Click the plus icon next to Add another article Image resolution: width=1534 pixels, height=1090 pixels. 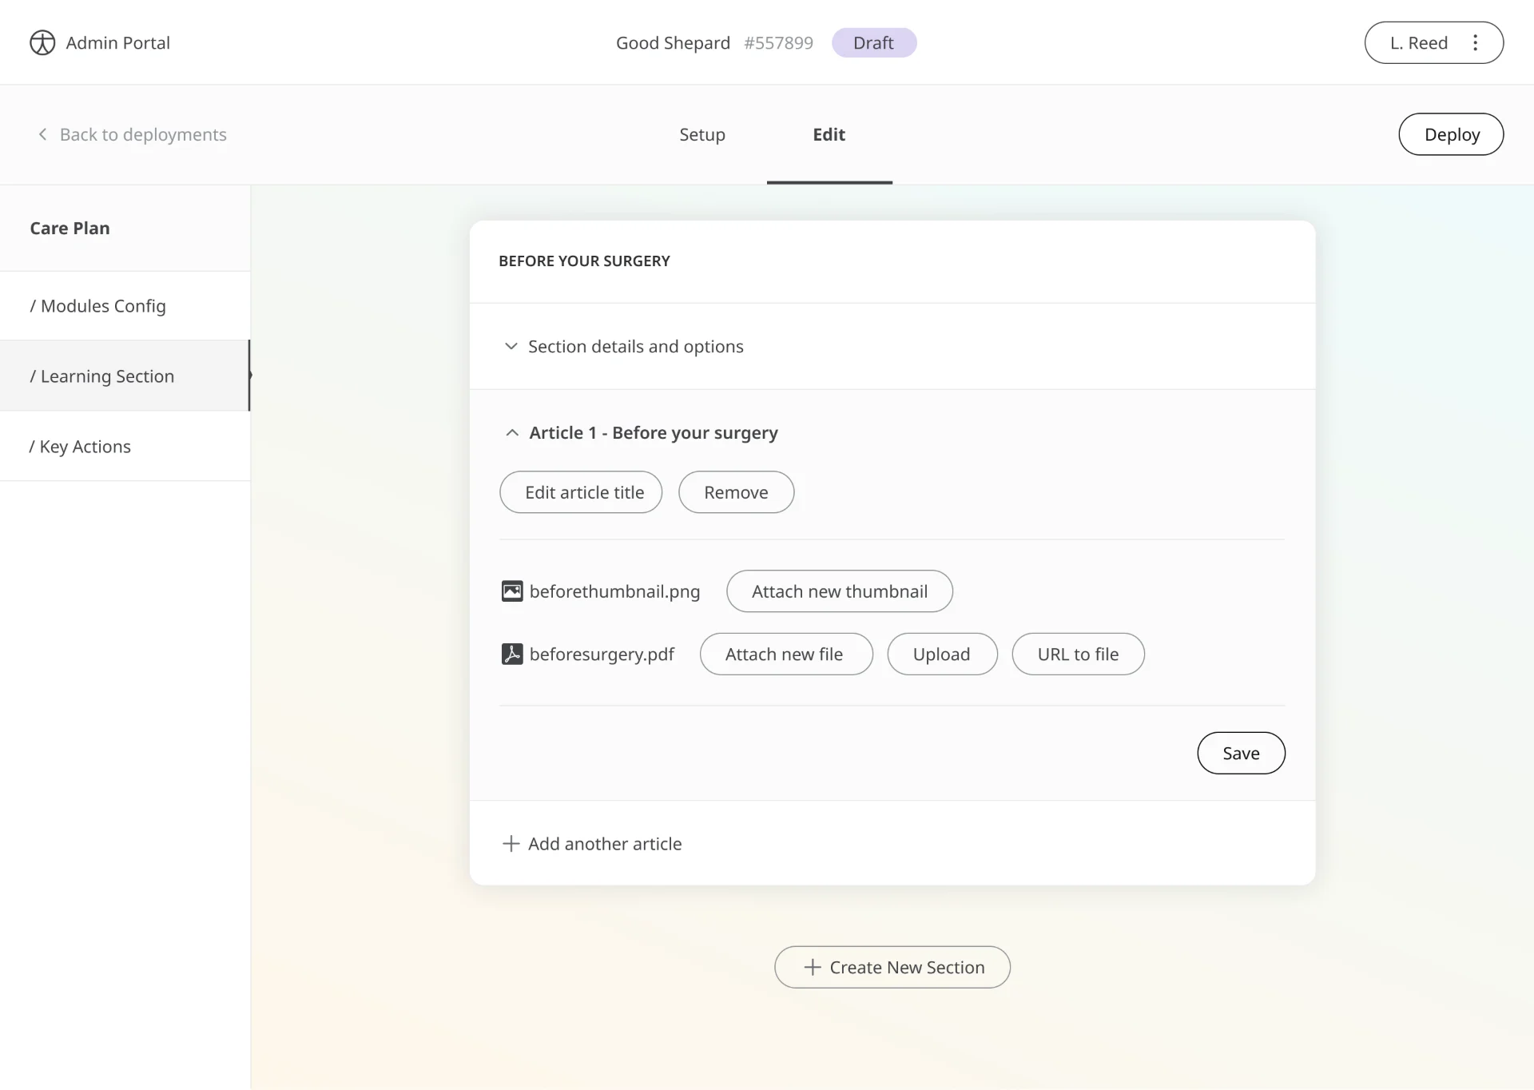click(511, 844)
